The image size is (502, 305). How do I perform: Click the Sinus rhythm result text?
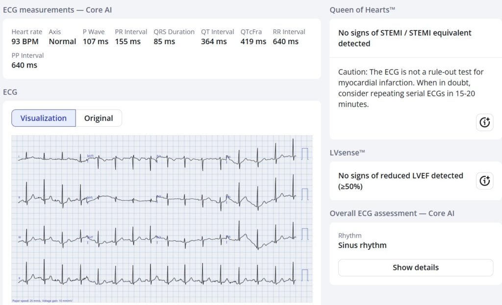(x=362, y=245)
